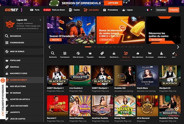This screenshot has width=184, height=124.
Task: Select Machines à sous in the sidebar
Action: pos(23,73)
